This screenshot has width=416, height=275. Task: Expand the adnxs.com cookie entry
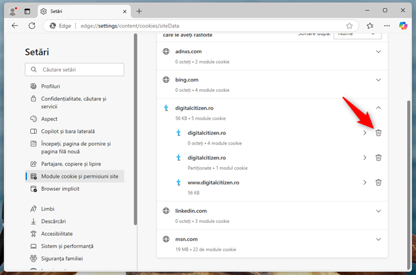pyautogui.click(x=378, y=51)
